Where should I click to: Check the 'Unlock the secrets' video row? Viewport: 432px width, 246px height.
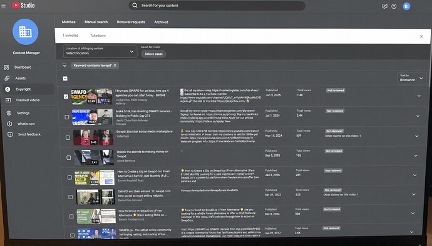pyautogui.click(x=69, y=157)
